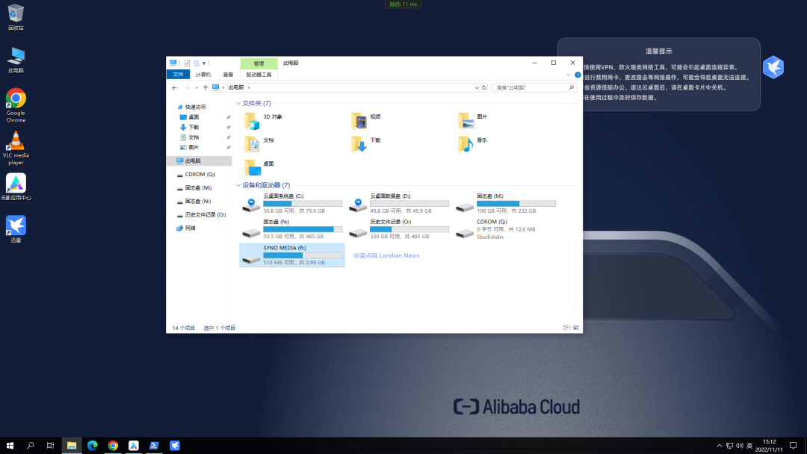Click the 此电脑 breadcrumb in the address bar
This screenshot has width=807, height=454.
point(235,88)
